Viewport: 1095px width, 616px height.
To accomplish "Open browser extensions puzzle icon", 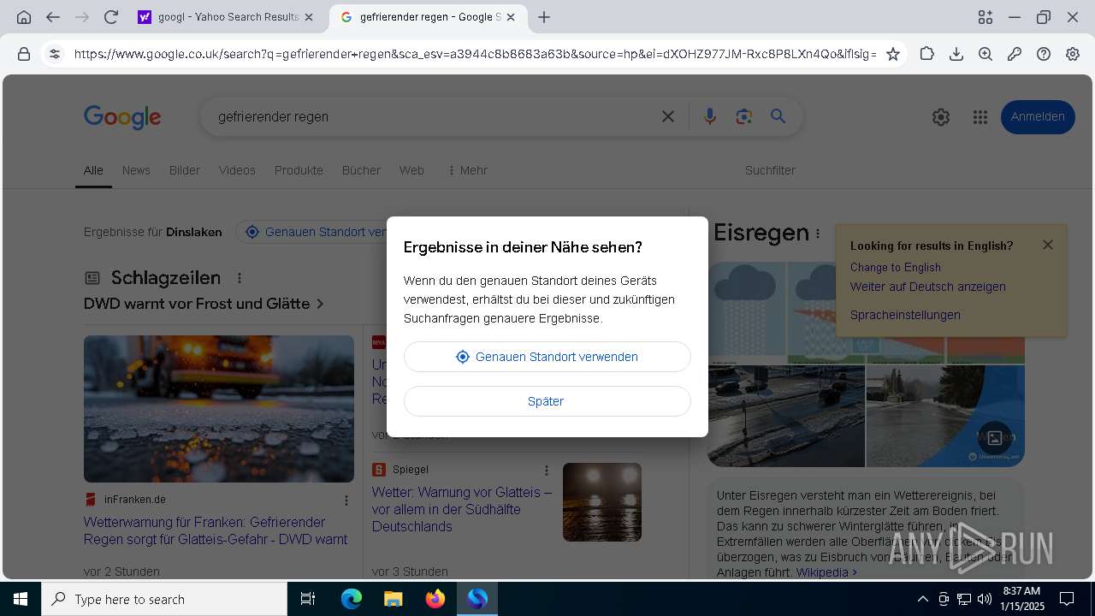I will point(927,54).
